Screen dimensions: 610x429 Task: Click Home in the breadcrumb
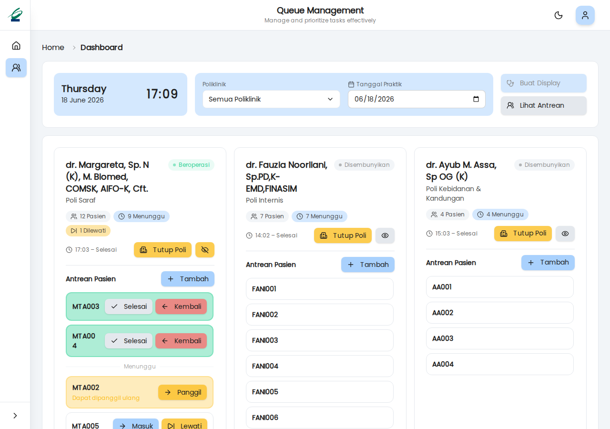click(x=53, y=47)
